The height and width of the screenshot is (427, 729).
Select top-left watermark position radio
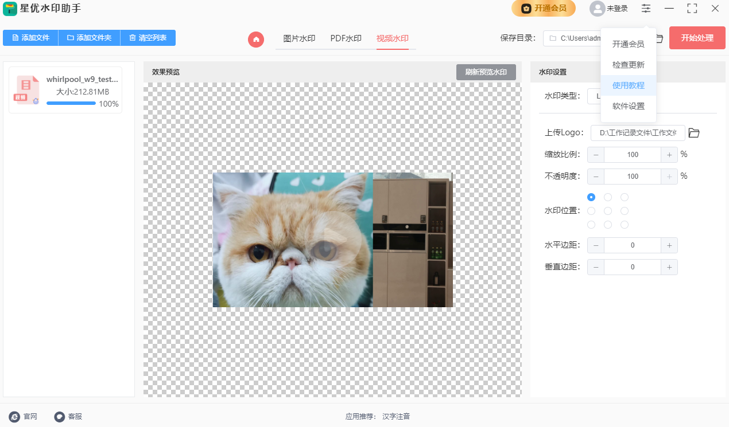[591, 197]
